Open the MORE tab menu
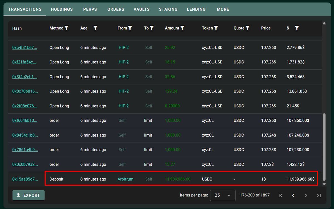The height and width of the screenshot is (209, 334). (223, 9)
